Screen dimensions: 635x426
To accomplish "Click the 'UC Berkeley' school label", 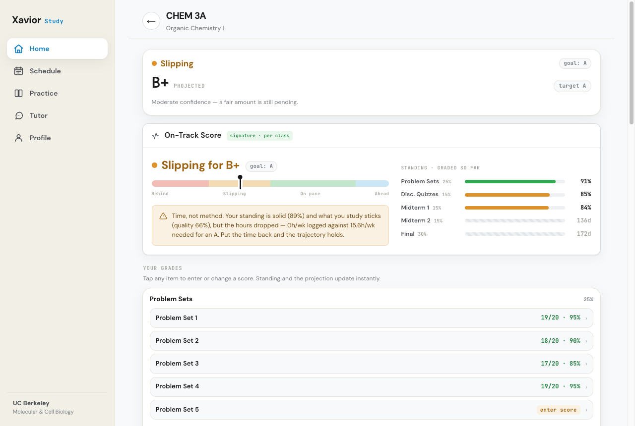I will [x=31, y=403].
